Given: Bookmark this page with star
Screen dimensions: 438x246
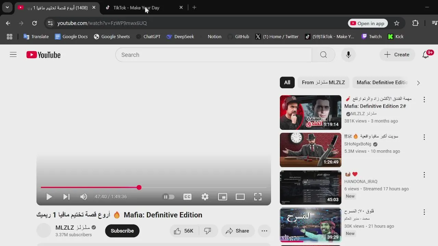Looking at the screenshot, I should (x=397, y=23).
